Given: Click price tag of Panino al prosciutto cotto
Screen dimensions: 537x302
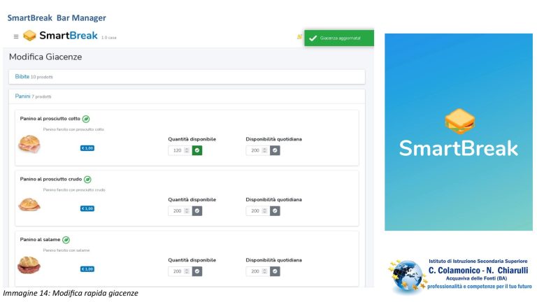Looking at the screenshot, I should coord(87,148).
